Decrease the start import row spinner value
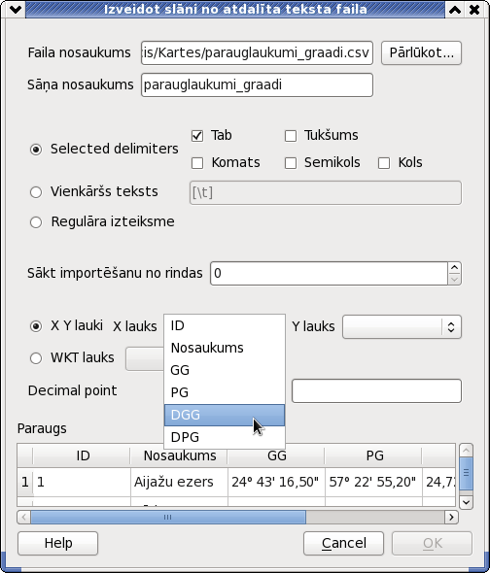490x573 pixels. (x=454, y=280)
